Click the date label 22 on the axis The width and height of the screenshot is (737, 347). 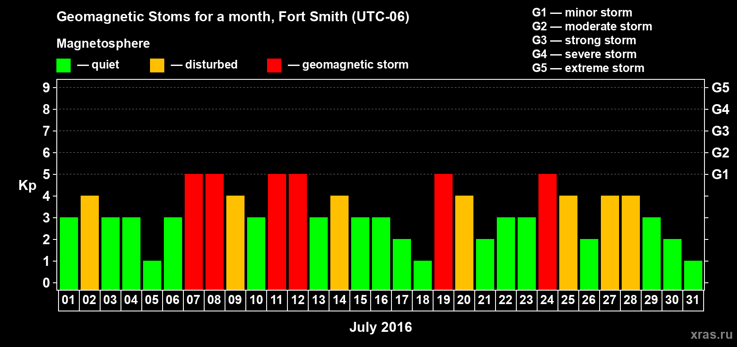pyautogui.click(x=505, y=300)
